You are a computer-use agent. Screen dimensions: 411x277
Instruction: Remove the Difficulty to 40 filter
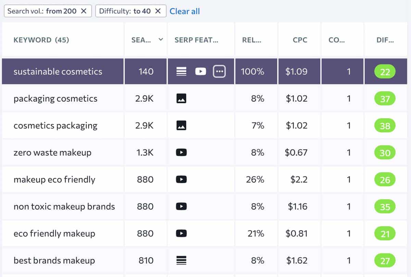point(158,11)
